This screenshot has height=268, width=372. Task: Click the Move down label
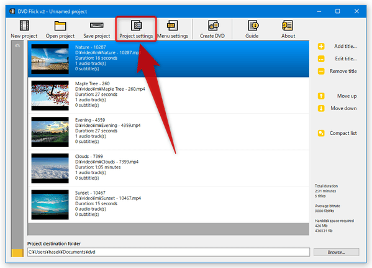click(343, 108)
